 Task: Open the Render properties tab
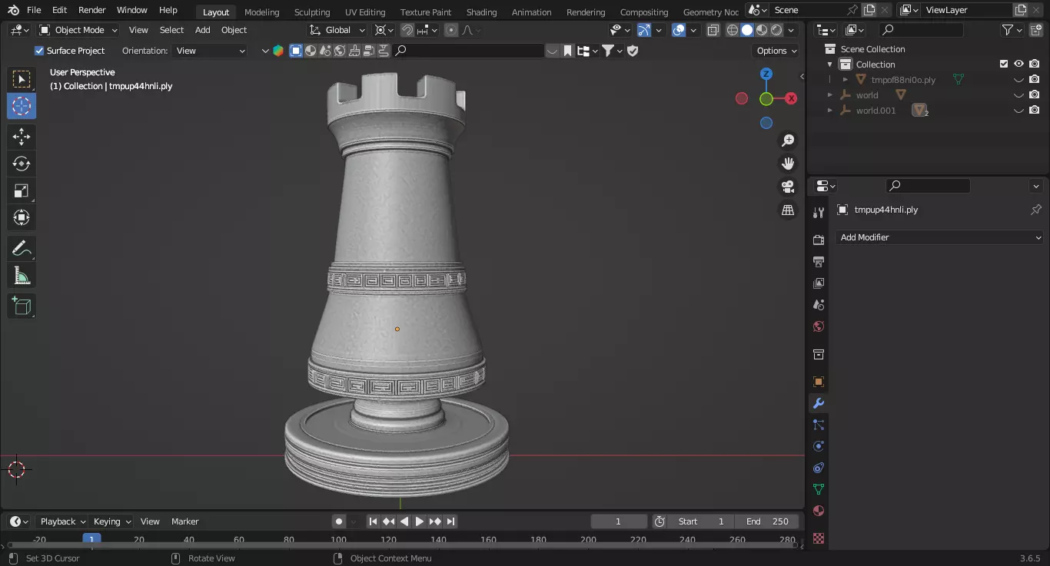click(818, 240)
